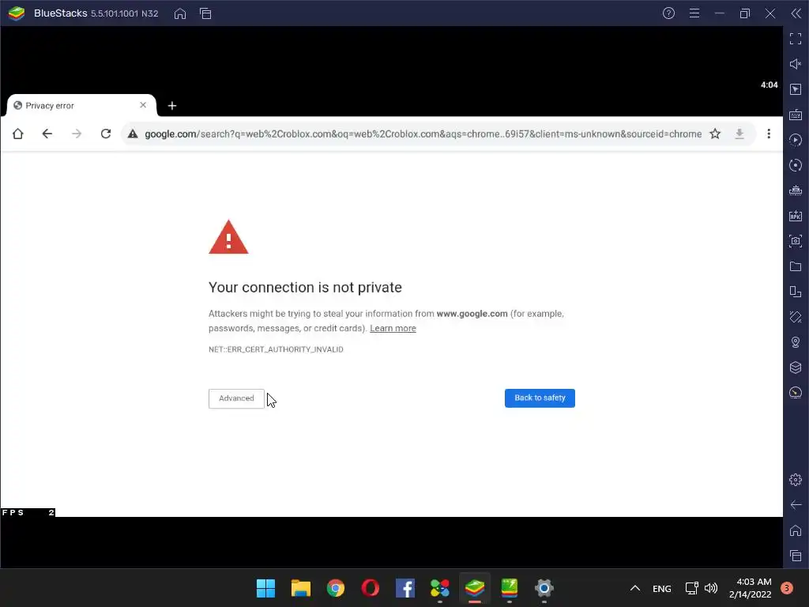This screenshot has height=607, width=809.
Task: Open BlueStacks settings gear in sidebar
Action: [x=796, y=480]
